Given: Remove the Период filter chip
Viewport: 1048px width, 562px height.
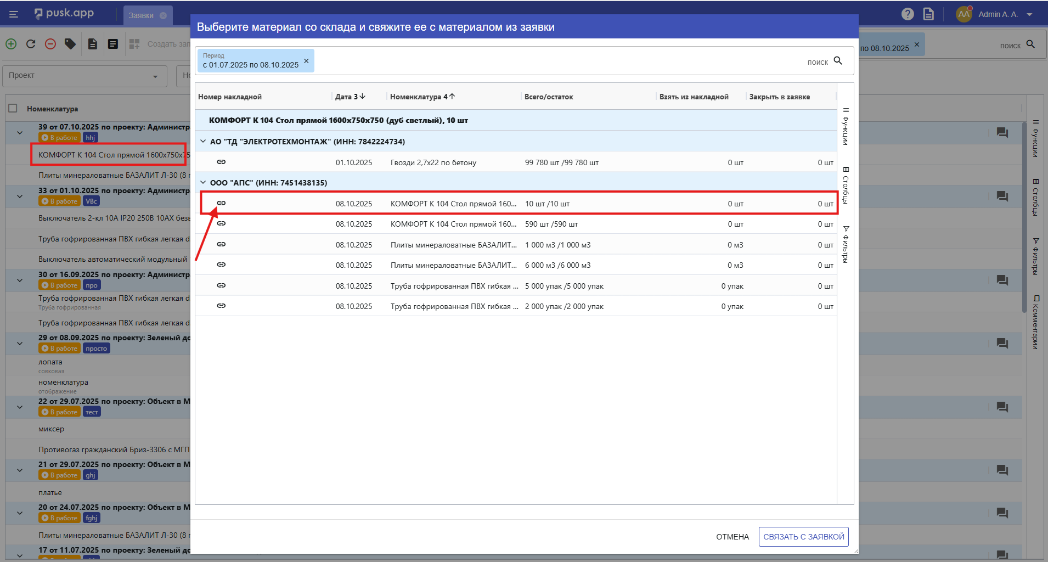Looking at the screenshot, I should [x=306, y=61].
